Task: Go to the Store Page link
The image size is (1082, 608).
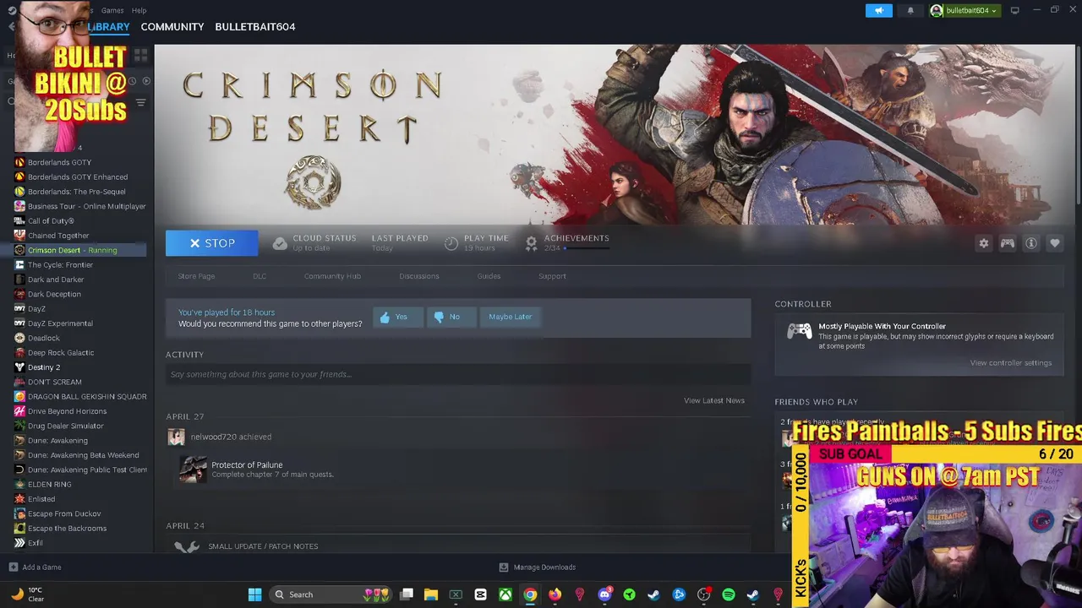Action: pyautogui.click(x=196, y=276)
